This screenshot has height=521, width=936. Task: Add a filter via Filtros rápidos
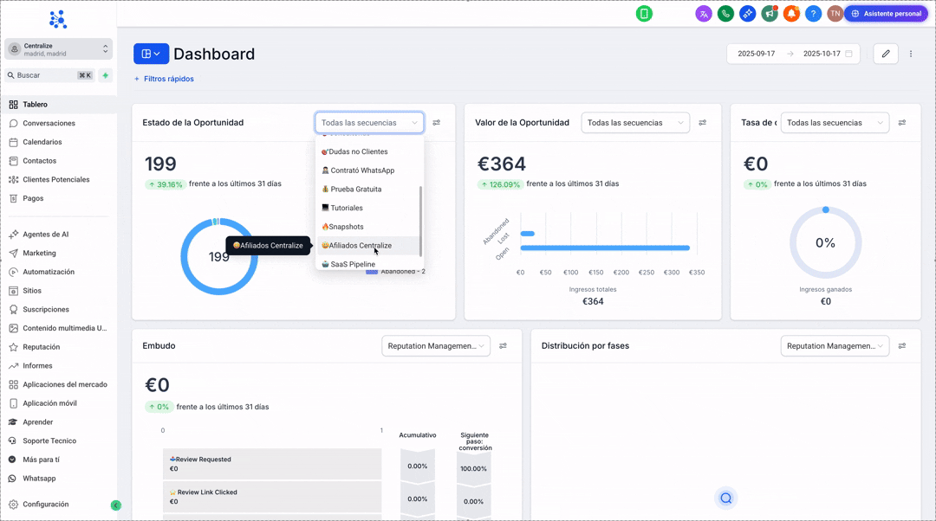click(164, 79)
